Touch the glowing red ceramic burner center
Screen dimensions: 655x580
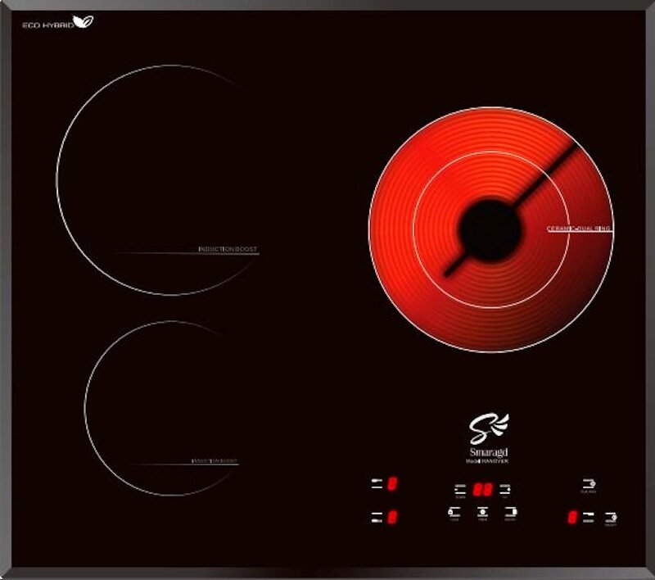coord(490,229)
